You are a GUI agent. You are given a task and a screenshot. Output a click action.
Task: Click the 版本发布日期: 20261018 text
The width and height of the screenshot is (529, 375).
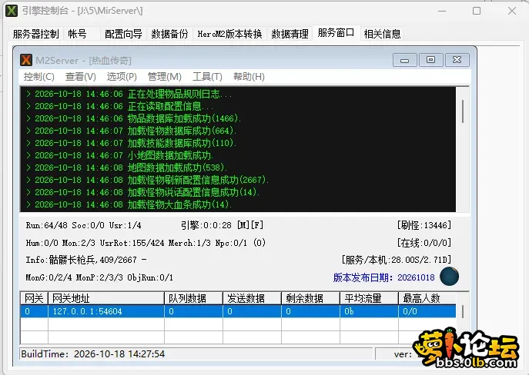pos(384,277)
